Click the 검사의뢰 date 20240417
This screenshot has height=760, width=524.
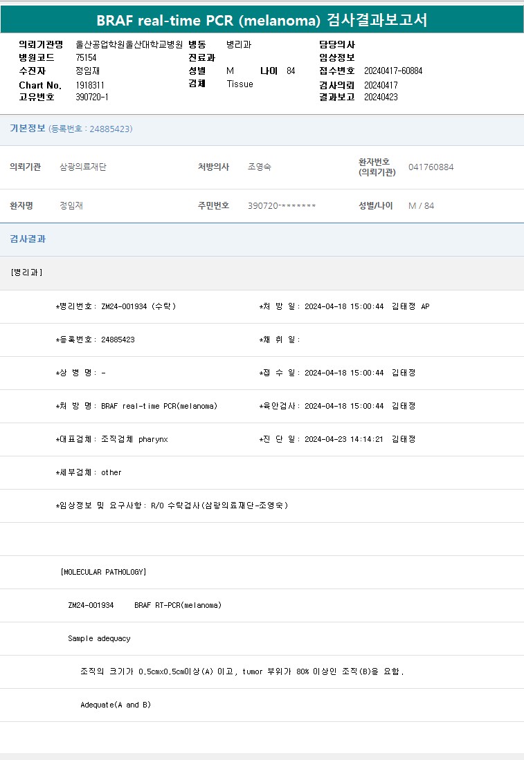coord(381,85)
